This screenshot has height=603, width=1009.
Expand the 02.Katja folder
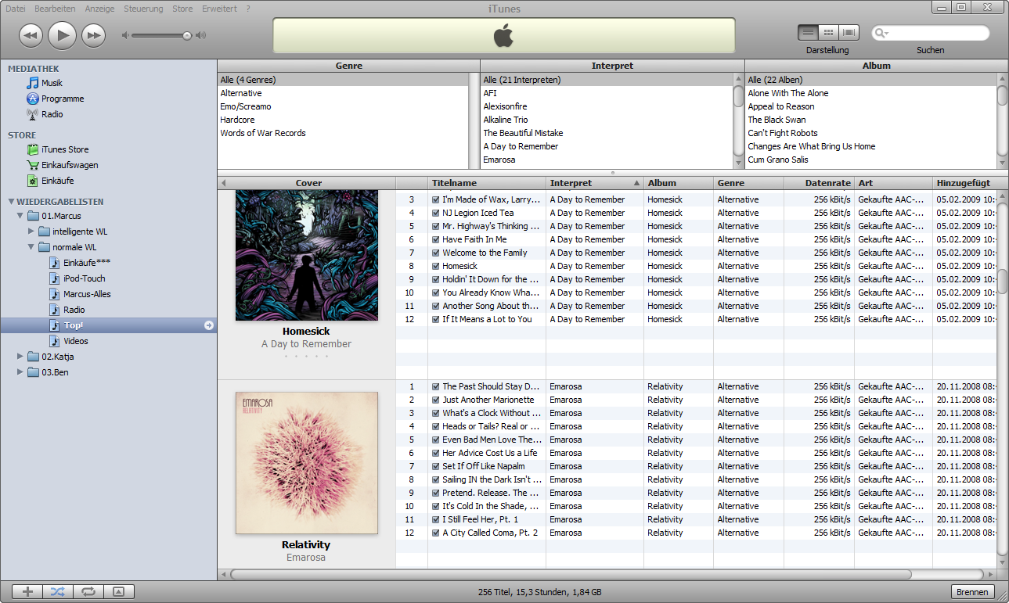click(20, 357)
